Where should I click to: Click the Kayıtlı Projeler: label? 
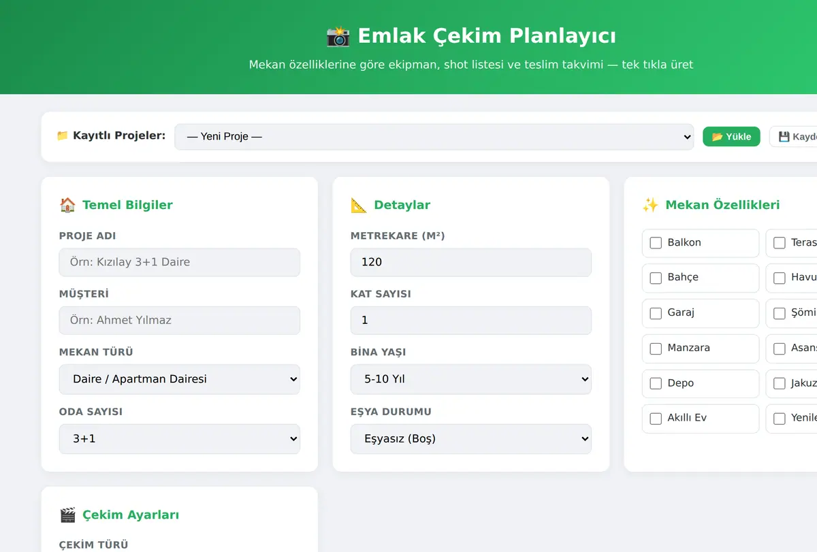[119, 135]
